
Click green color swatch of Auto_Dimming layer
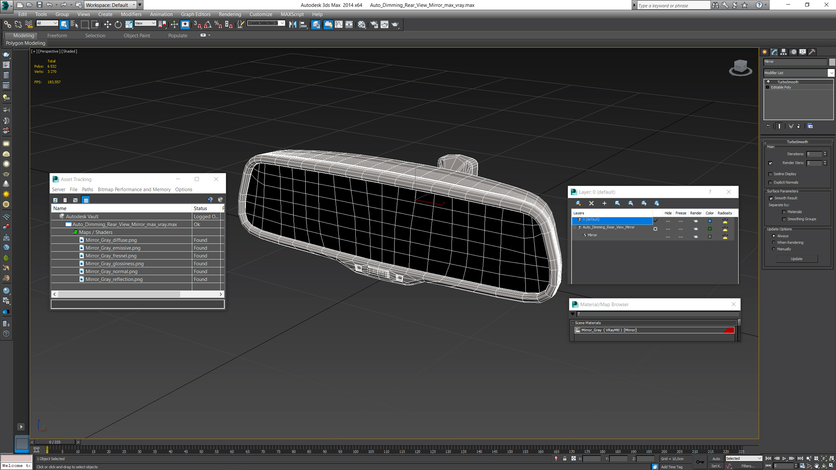tap(710, 229)
